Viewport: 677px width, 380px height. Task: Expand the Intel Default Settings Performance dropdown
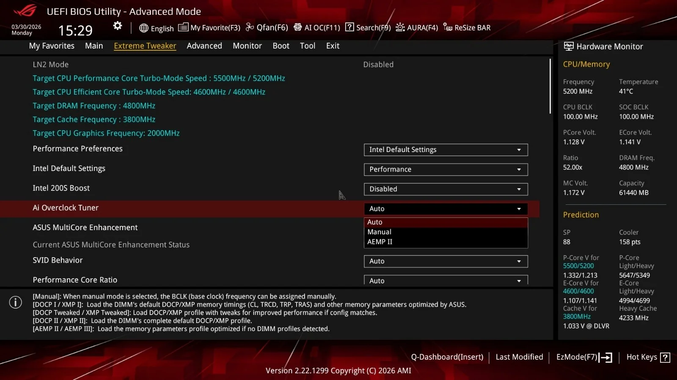coord(445,169)
